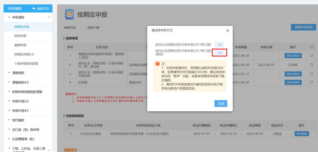Image resolution: width=318 pixels, height=152 pixels.
Task: Open 预约缴款 menu item
Action: coord(18,120)
